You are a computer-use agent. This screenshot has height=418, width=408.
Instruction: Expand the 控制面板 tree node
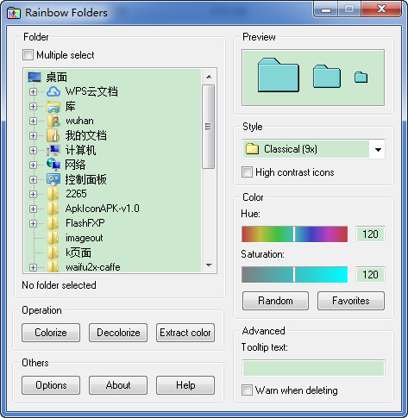(x=33, y=179)
